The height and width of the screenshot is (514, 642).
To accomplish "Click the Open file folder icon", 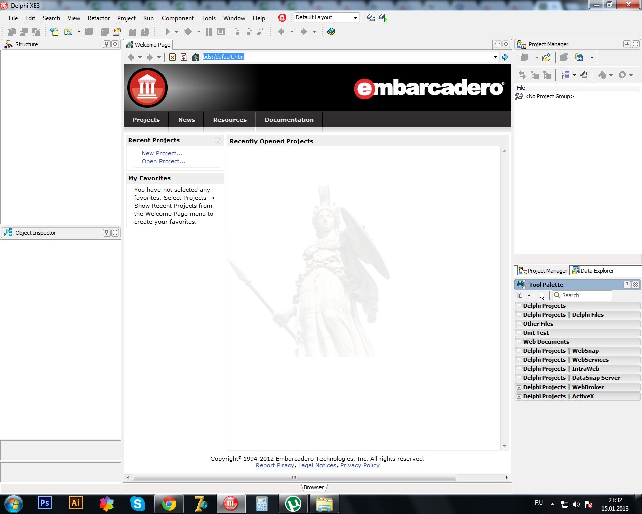I will pos(68,32).
